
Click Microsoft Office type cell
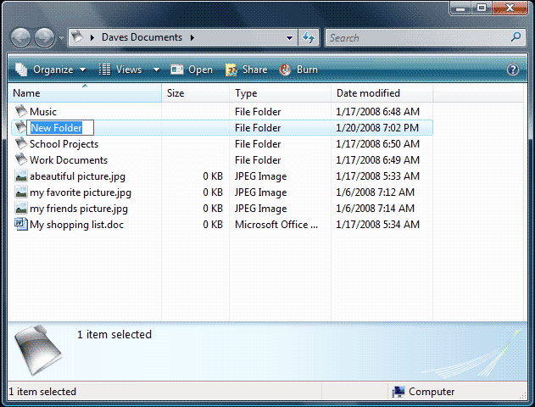pyautogui.click(x=276, y=225)
